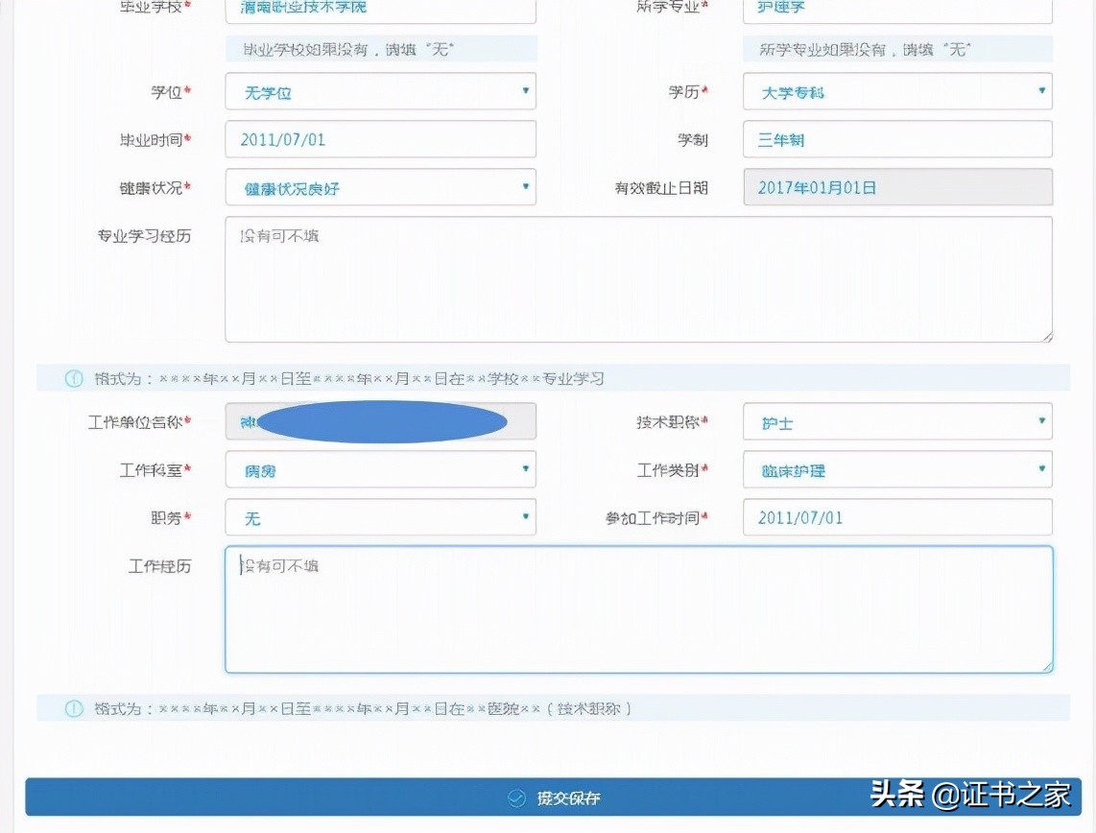Click the 工作单位名称 label
The height and width of the screenshot is (833, 1096).
135,422
